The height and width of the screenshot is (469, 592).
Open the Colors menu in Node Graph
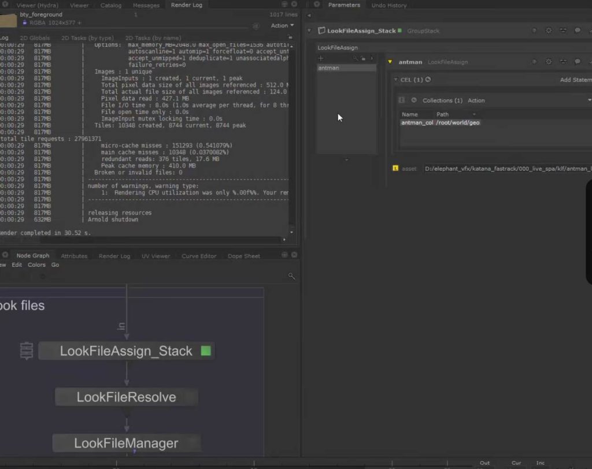tap(36, 265)
